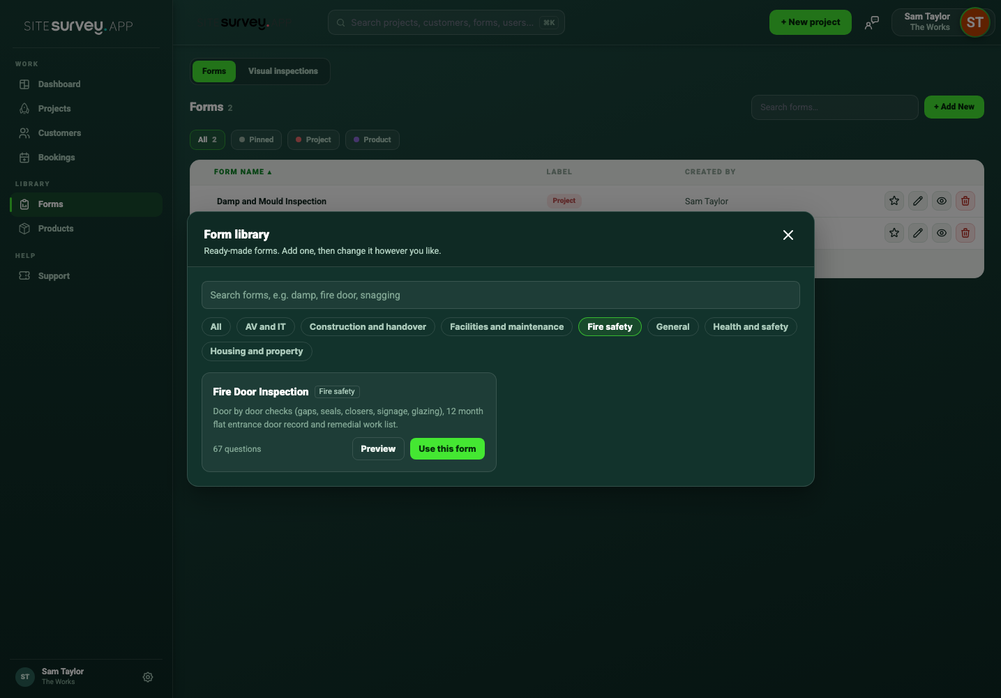1001x698 pixels.
Task: Filter library by Health and safety
Action: coord(751,327)
